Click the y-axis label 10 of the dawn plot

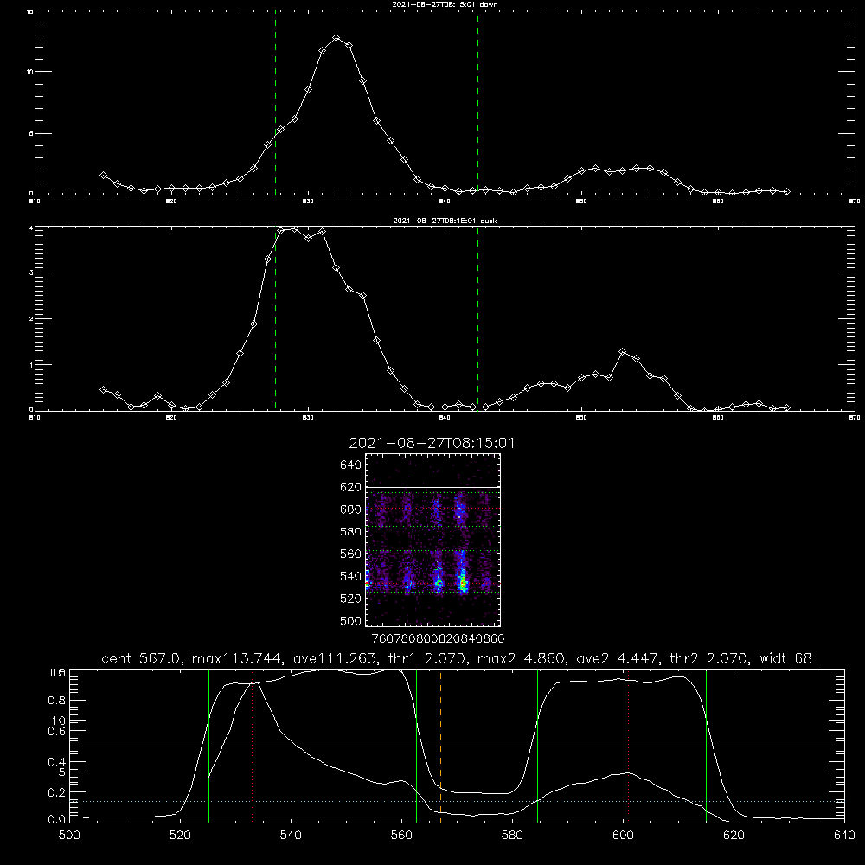coord(30,72)
